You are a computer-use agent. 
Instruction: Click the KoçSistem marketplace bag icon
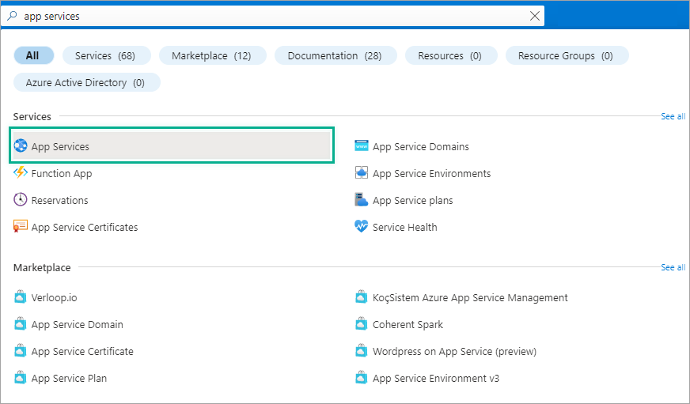coord(362,297)
